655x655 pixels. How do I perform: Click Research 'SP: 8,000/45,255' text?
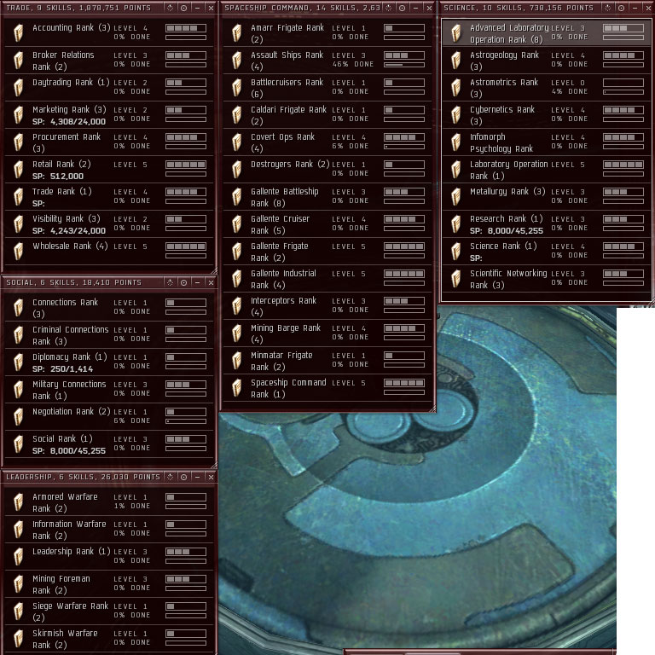point(507,230)
